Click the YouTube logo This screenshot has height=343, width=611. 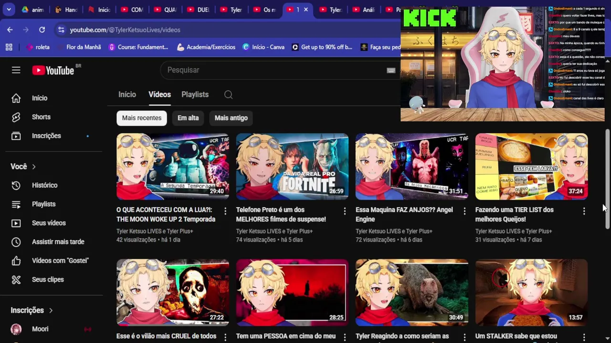click(x=53, y=70)
